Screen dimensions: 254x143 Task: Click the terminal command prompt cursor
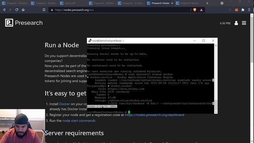point(129,112)
